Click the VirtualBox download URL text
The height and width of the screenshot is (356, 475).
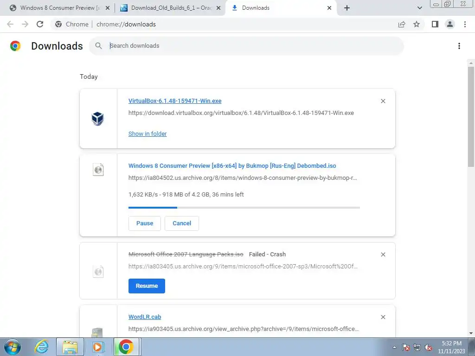241,113
